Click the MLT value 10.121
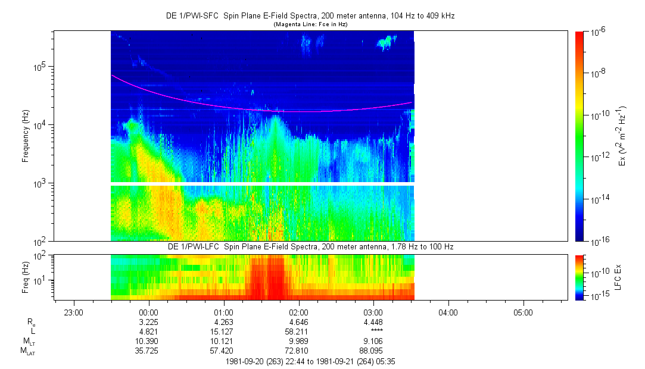 point(223,340)
